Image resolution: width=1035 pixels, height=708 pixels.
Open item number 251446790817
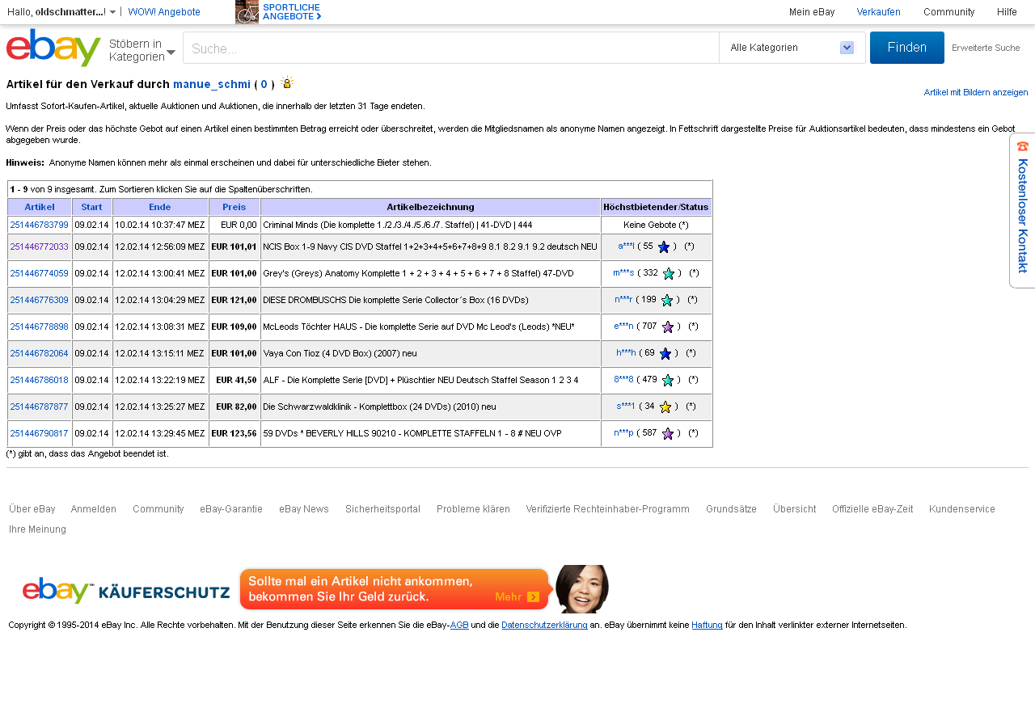pyautogui.click(x=40, y=433)
